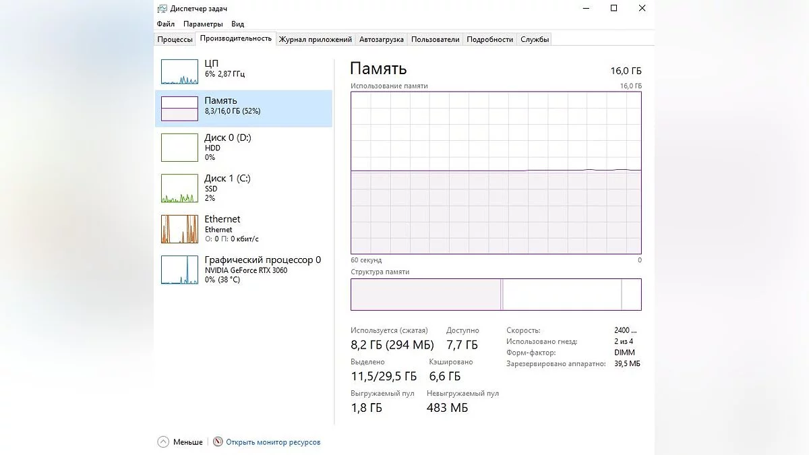Click Открыть монитор ресурсов link
Screen dimensions: 809x455
coord(273,442)
